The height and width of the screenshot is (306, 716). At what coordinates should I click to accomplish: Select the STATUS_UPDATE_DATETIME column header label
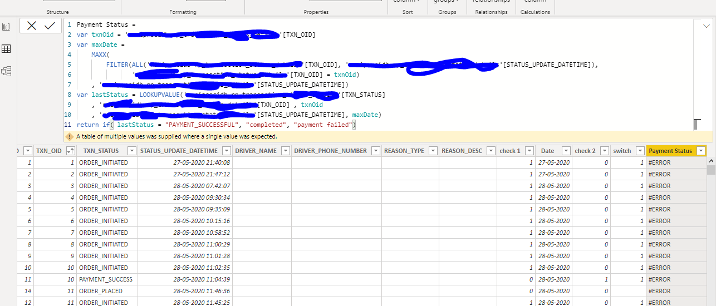[x=179, y=151]
